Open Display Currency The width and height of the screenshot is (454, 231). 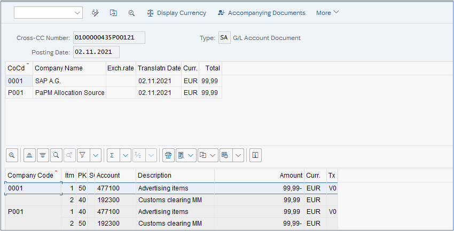(177, 13)
